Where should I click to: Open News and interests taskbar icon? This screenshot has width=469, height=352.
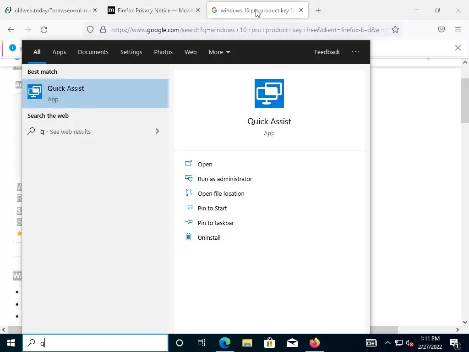(x=371, y=343)
